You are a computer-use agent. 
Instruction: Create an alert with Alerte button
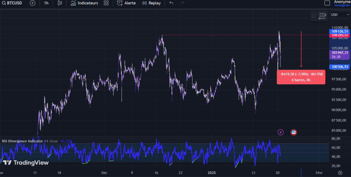click(126, 3)
